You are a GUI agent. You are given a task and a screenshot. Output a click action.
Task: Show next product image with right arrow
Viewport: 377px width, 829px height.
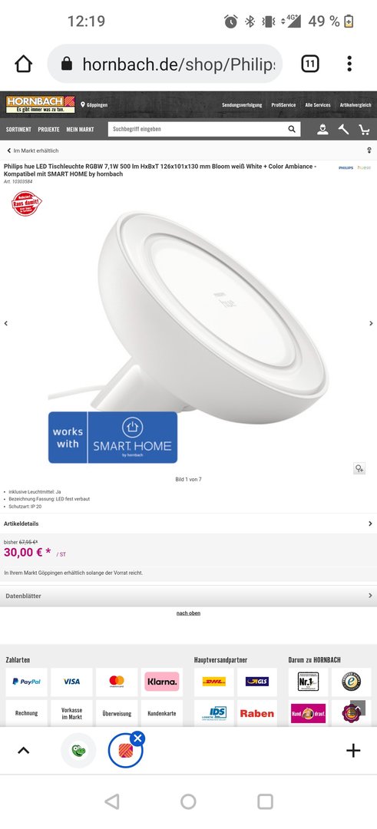tap(370, 323)
